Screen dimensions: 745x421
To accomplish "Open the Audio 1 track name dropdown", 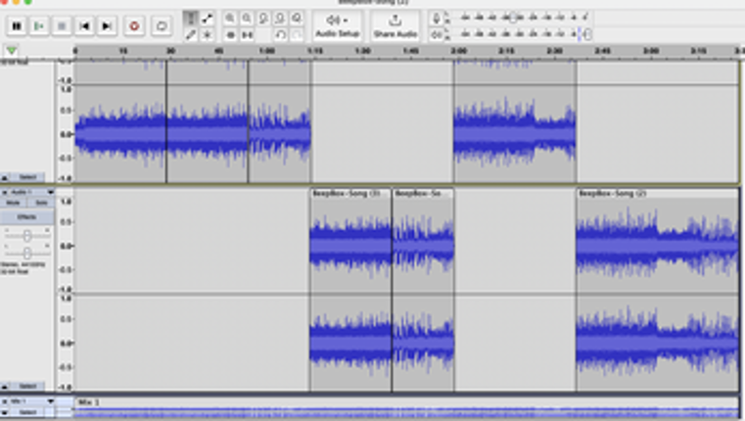I will 29,192.
